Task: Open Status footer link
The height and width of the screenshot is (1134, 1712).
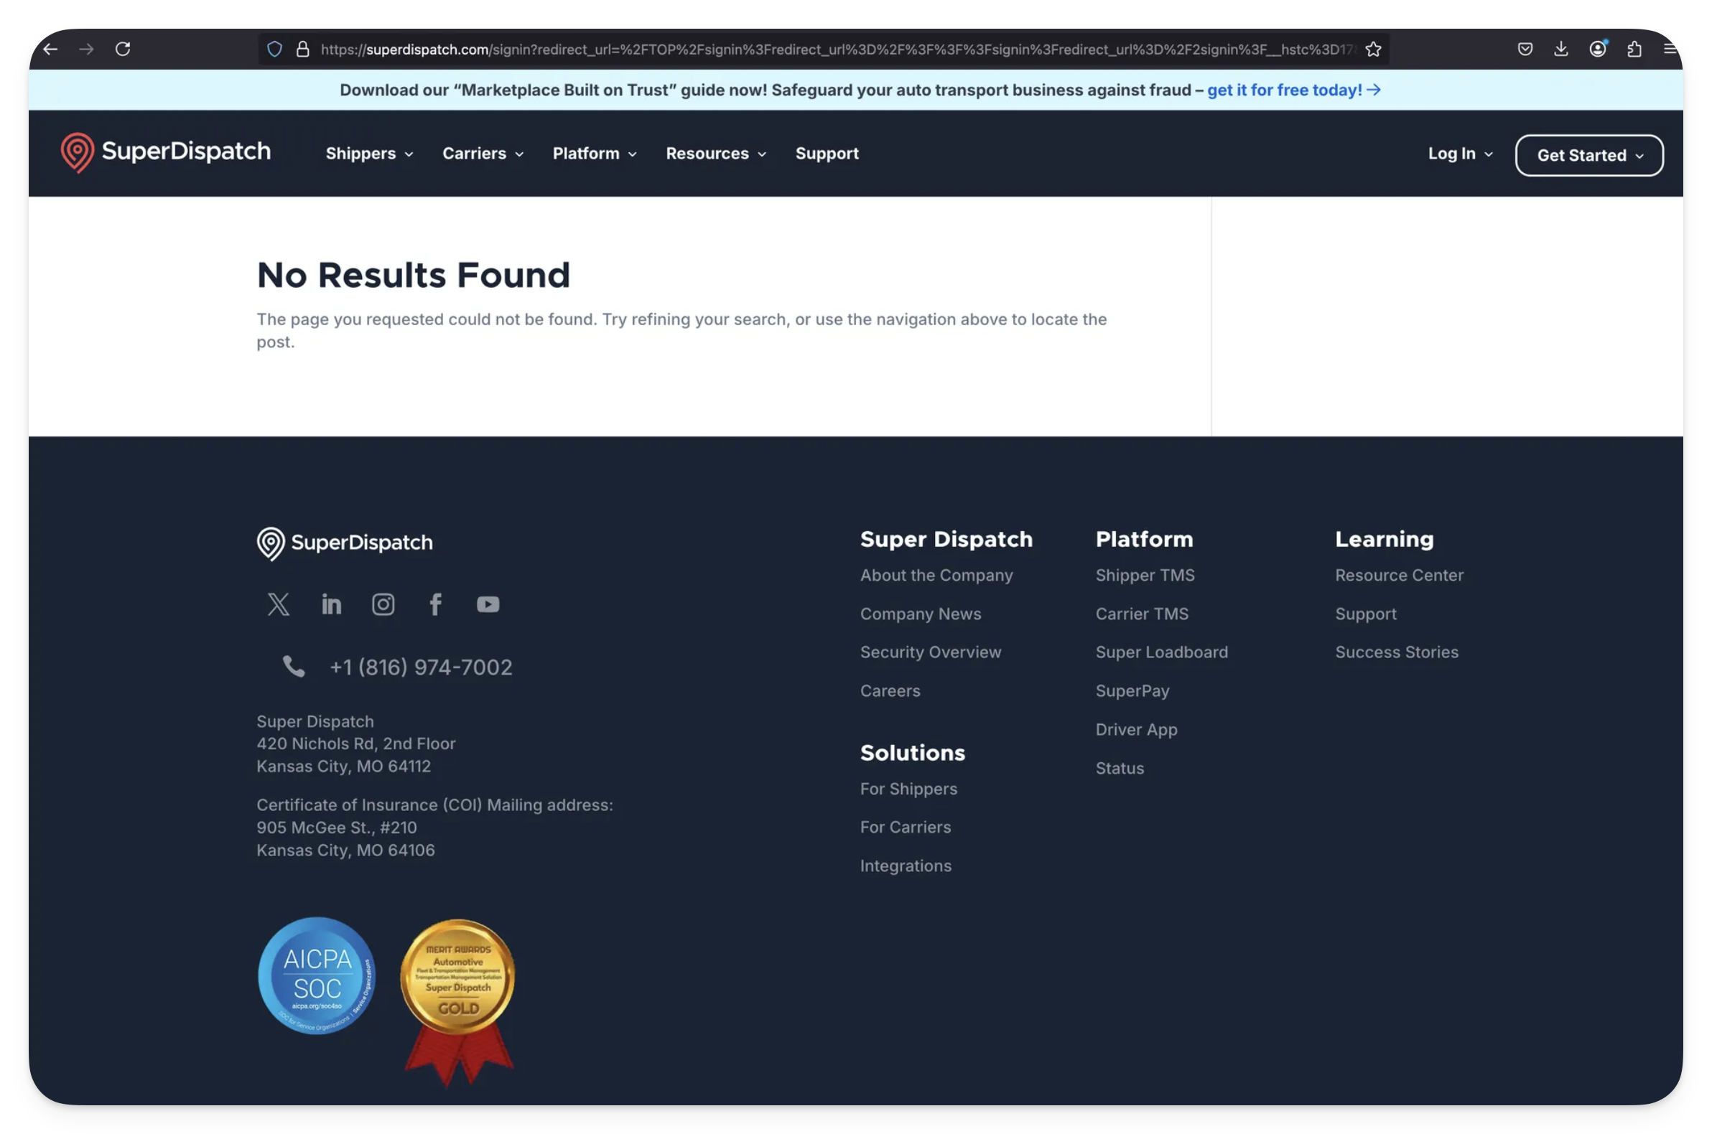Action: coord(1120,768)
